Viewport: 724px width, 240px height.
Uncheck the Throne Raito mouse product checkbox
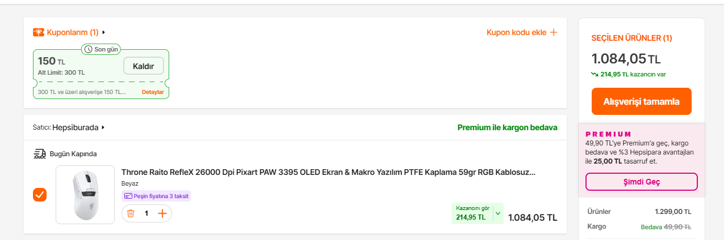click(x=40, y=195)
